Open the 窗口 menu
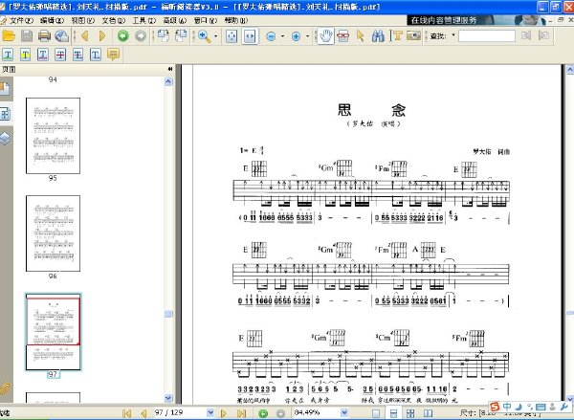Image resolution: width=574 pixels, height=420 pixels. pyautogui.click(x=206, y=21)
